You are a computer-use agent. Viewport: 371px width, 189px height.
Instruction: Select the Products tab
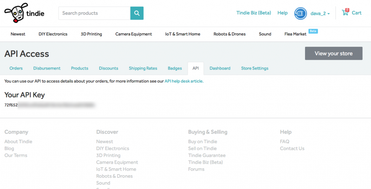click(80, 68)
